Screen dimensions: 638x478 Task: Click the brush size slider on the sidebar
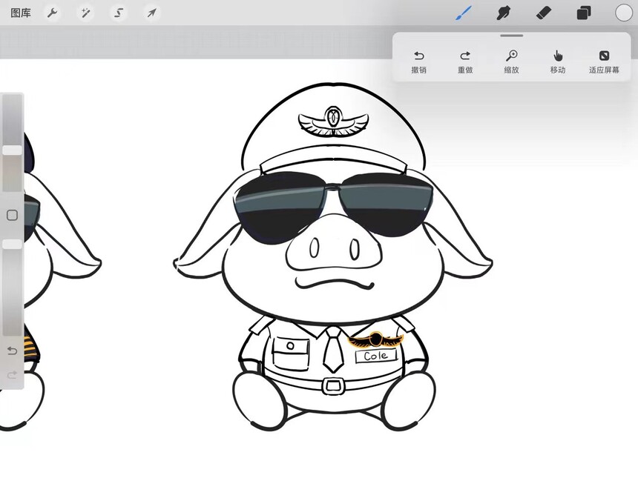coord(12,142)
